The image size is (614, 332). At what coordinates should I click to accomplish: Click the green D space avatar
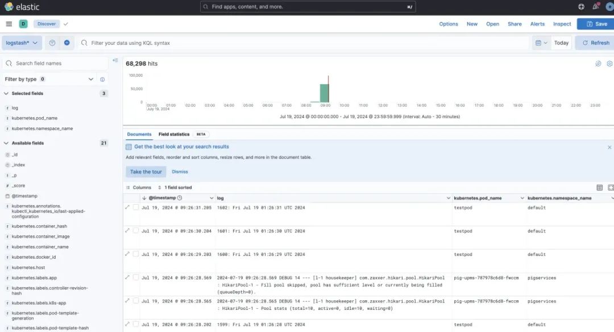(23, 24)
